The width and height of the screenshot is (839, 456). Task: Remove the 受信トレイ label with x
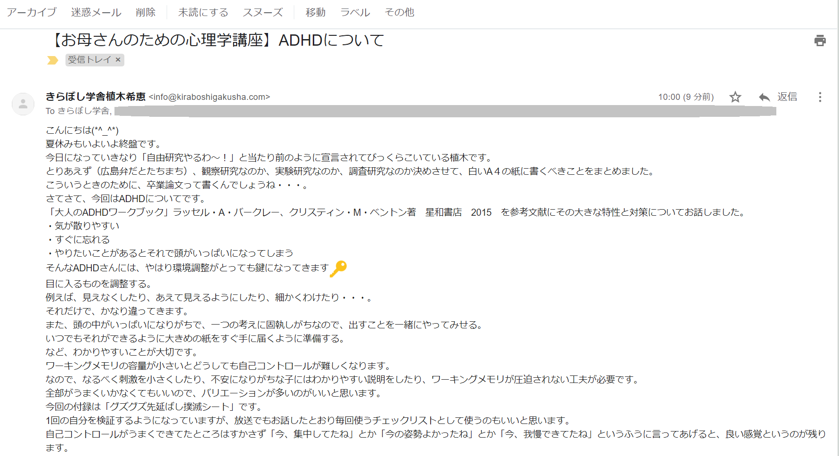118,60
